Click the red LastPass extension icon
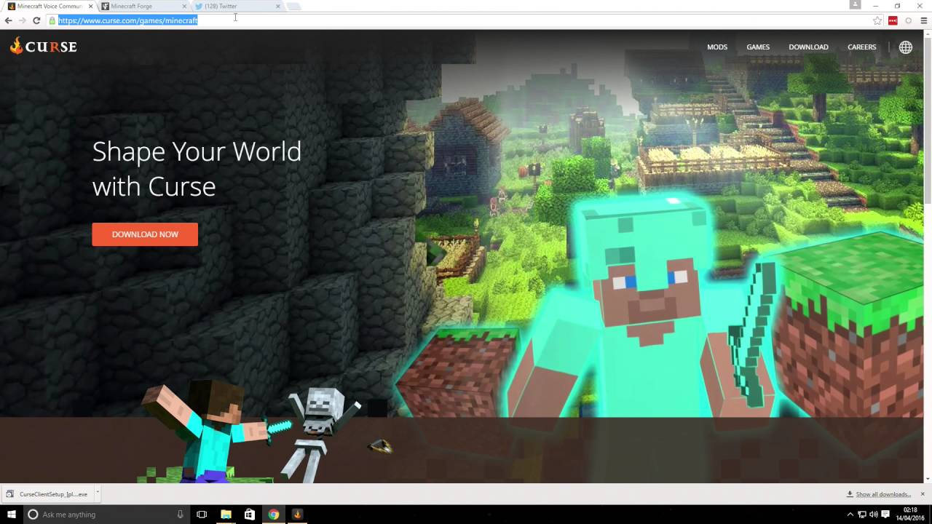 coord(893,20)
